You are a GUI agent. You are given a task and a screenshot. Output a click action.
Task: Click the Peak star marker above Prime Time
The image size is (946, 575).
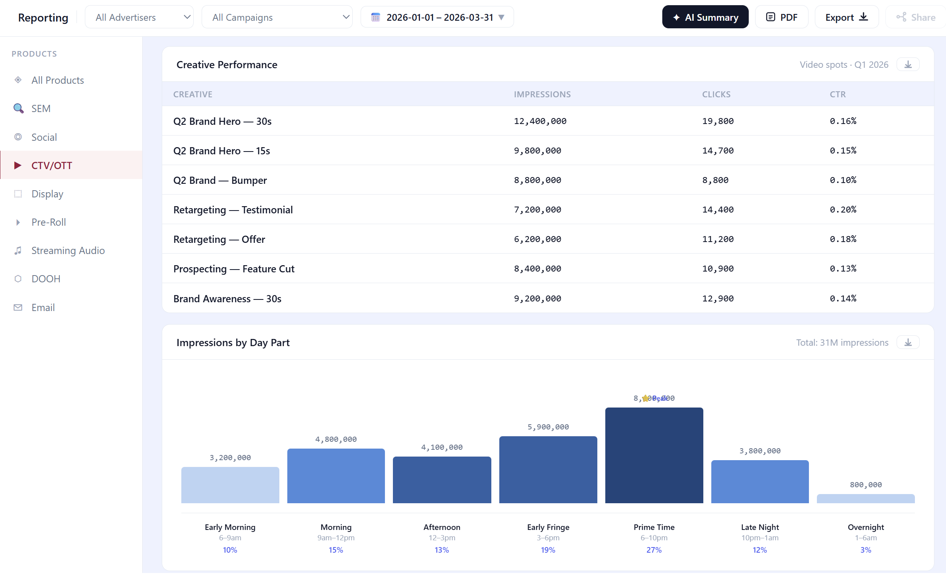[645, 398]
